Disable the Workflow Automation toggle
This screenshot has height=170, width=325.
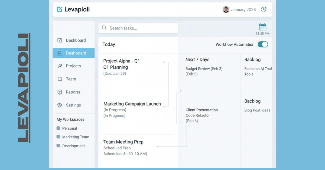click(x=263, y=44)
